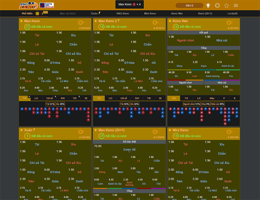Toggle favorite star for Keno War
This screenshot has height=200, width=260.
click(x=170, y=21)
